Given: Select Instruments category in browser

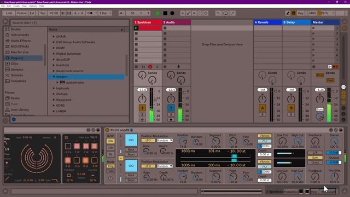Looking at the screenshot, I should coord(20,35).
